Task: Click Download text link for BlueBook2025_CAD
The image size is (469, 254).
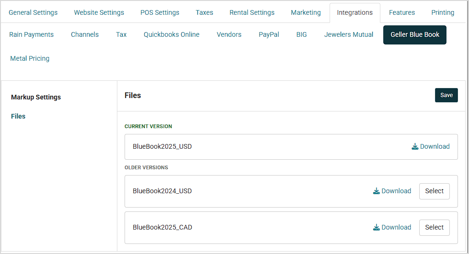Action: pos(396,227)
